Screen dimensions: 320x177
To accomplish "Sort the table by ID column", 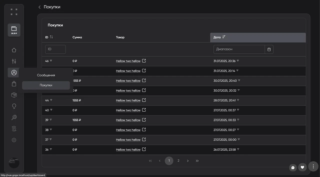I will pos(51,37).
